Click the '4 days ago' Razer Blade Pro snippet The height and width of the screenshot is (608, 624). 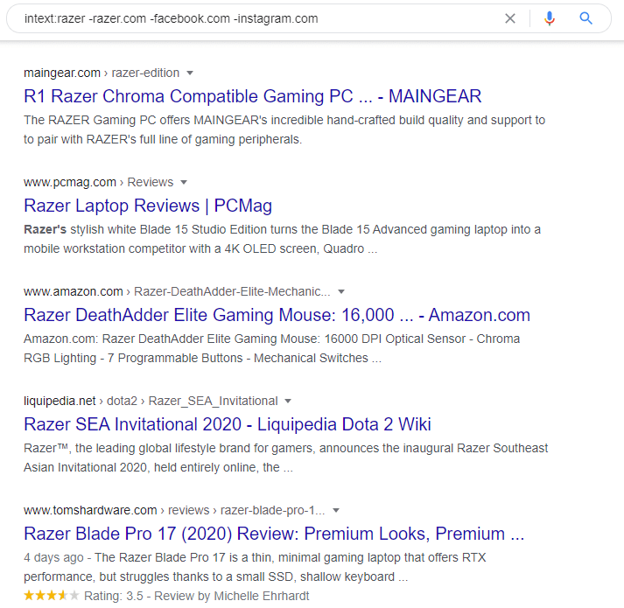coord(255,567)
